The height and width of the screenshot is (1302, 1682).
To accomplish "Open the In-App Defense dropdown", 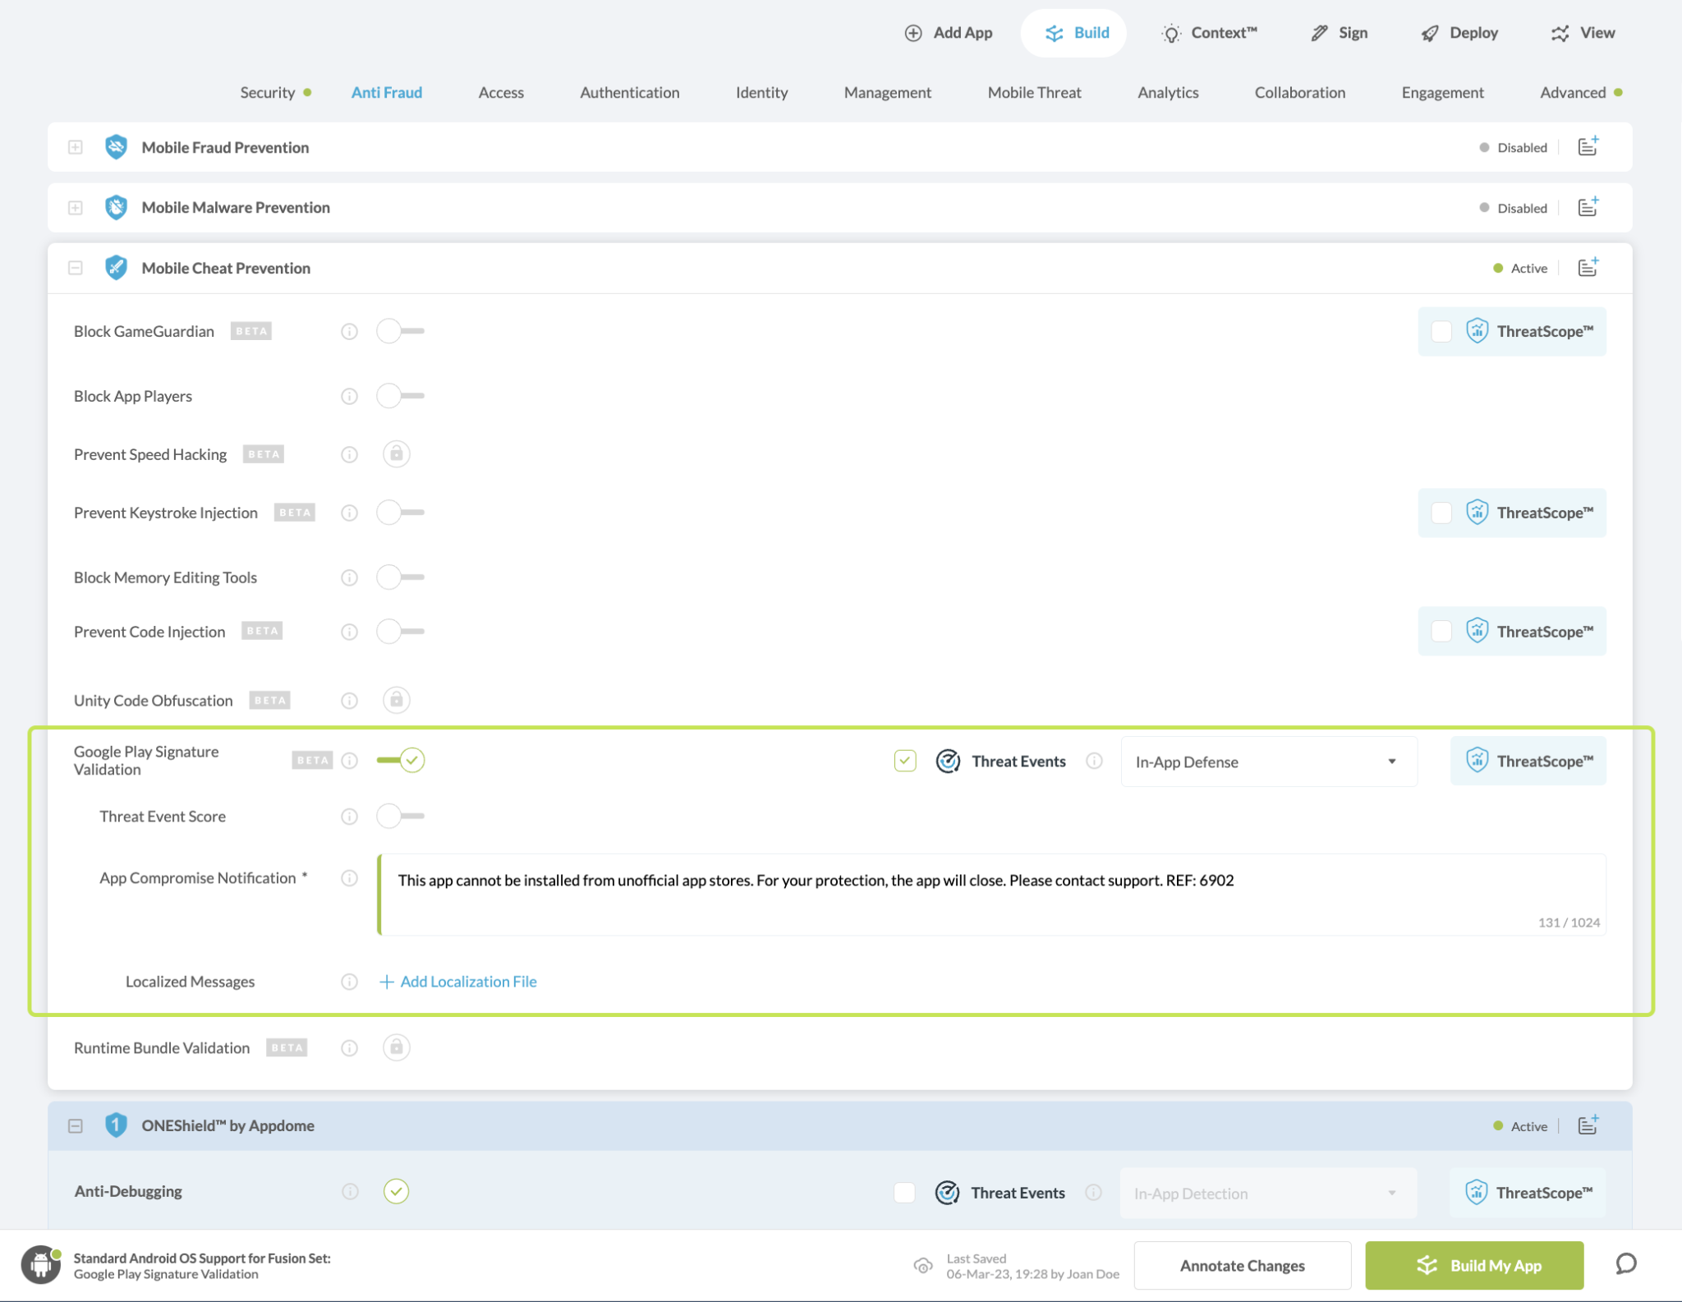I will [x=1267, y=762].
